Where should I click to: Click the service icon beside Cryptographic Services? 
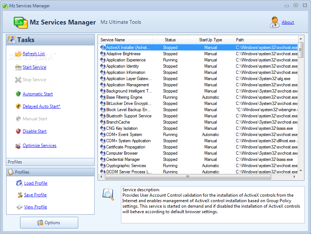[103, 166]
